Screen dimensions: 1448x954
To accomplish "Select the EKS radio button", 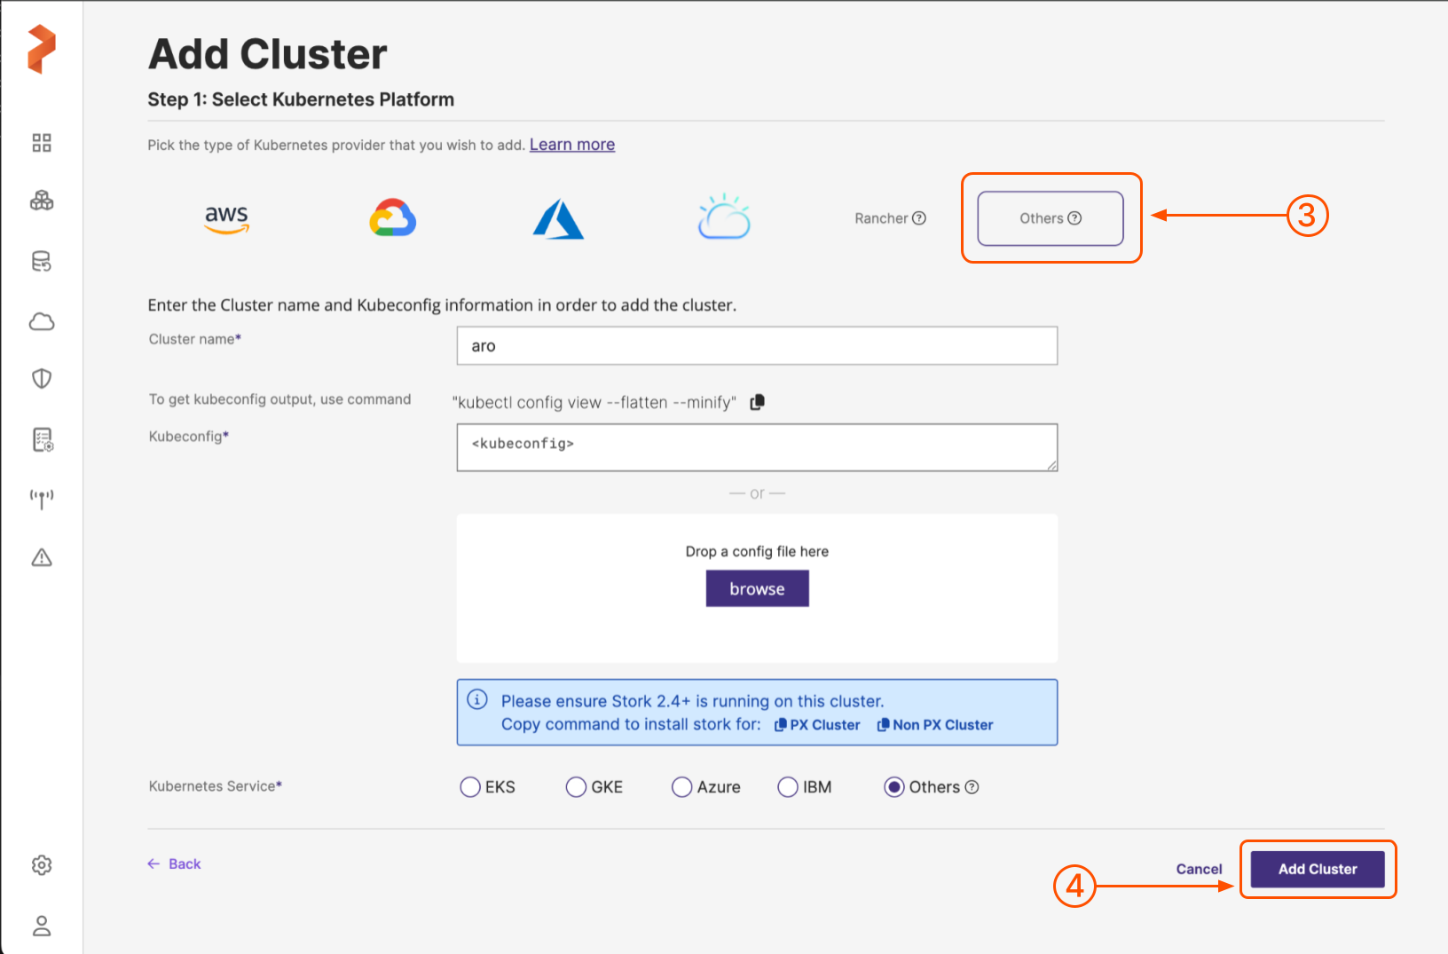I will click(x=470, y=787).
